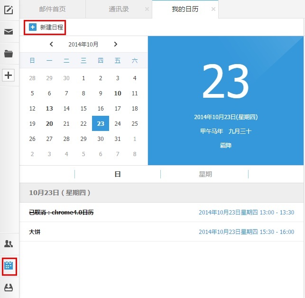Switch to the 通讯录 tab
Image resolution: width=305 pixels, height=298 pixels.
[119, 9]
